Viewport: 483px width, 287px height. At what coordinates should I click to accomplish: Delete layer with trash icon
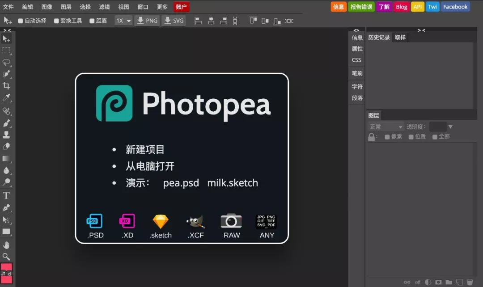470,282
